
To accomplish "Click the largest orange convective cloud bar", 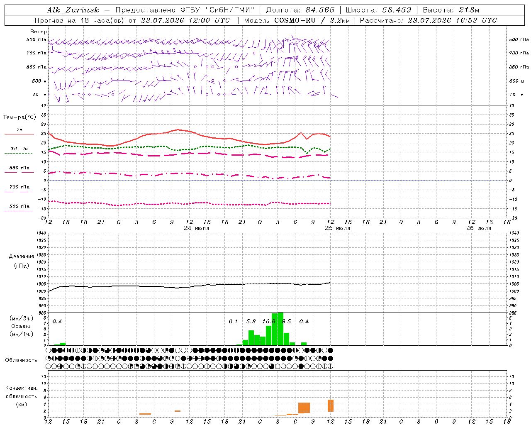I will [x=304, y=408].
